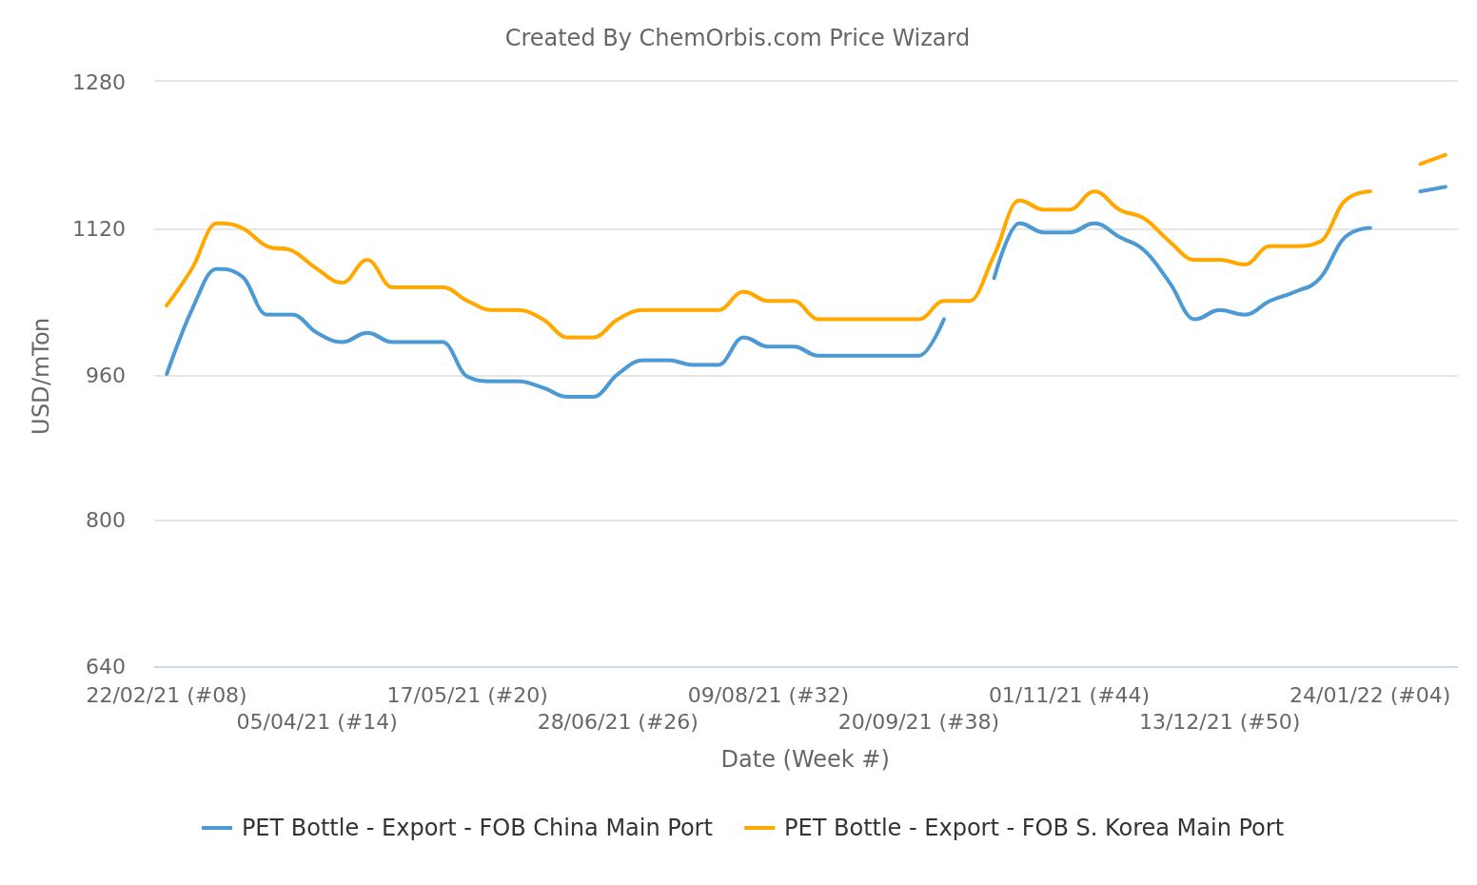Click the 28/06/21 (#26) axis tick label
Screen dimensions: 1477x885
[x=618, y=722]
